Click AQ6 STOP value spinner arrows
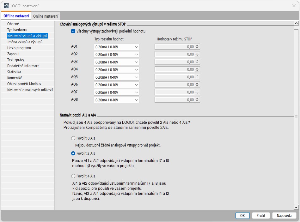 pos(197,85)
